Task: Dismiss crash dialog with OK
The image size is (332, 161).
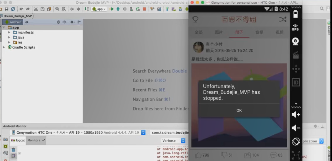Action: click(x=239, y=110)
